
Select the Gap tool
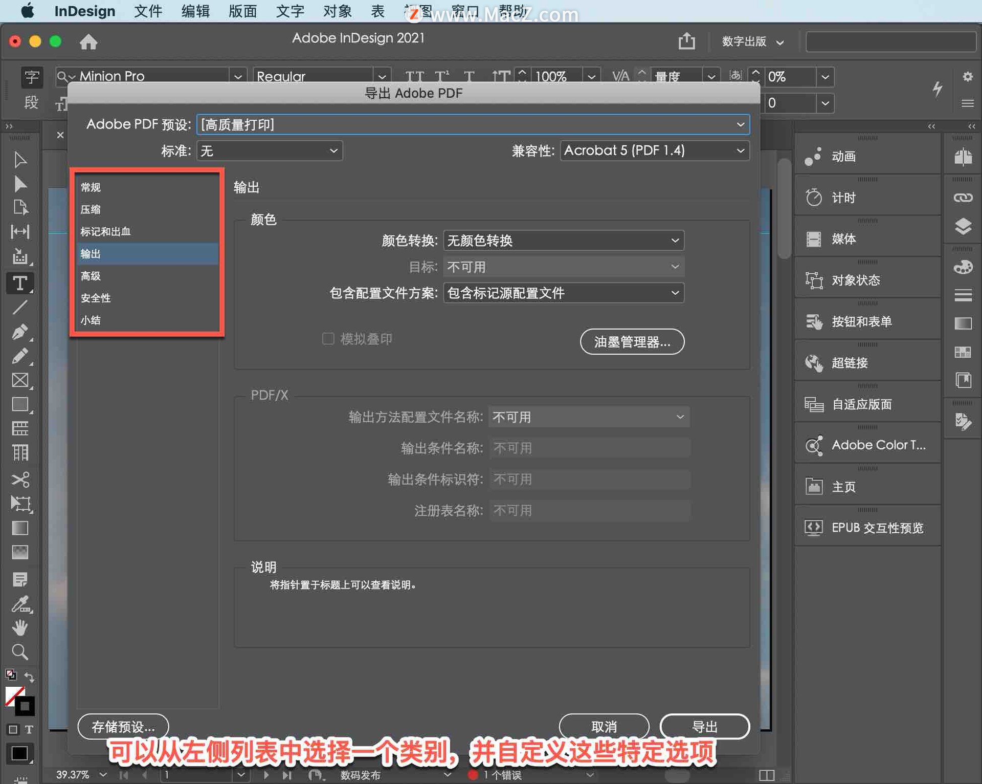pyautogui.click(x=20, y=231)
